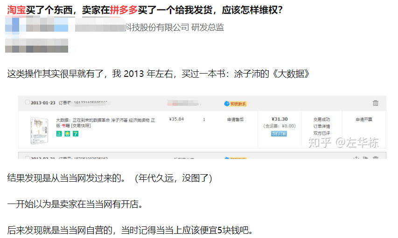Click the green 7-day return badge
The image size is (398, 238).
tap(76, 134)
